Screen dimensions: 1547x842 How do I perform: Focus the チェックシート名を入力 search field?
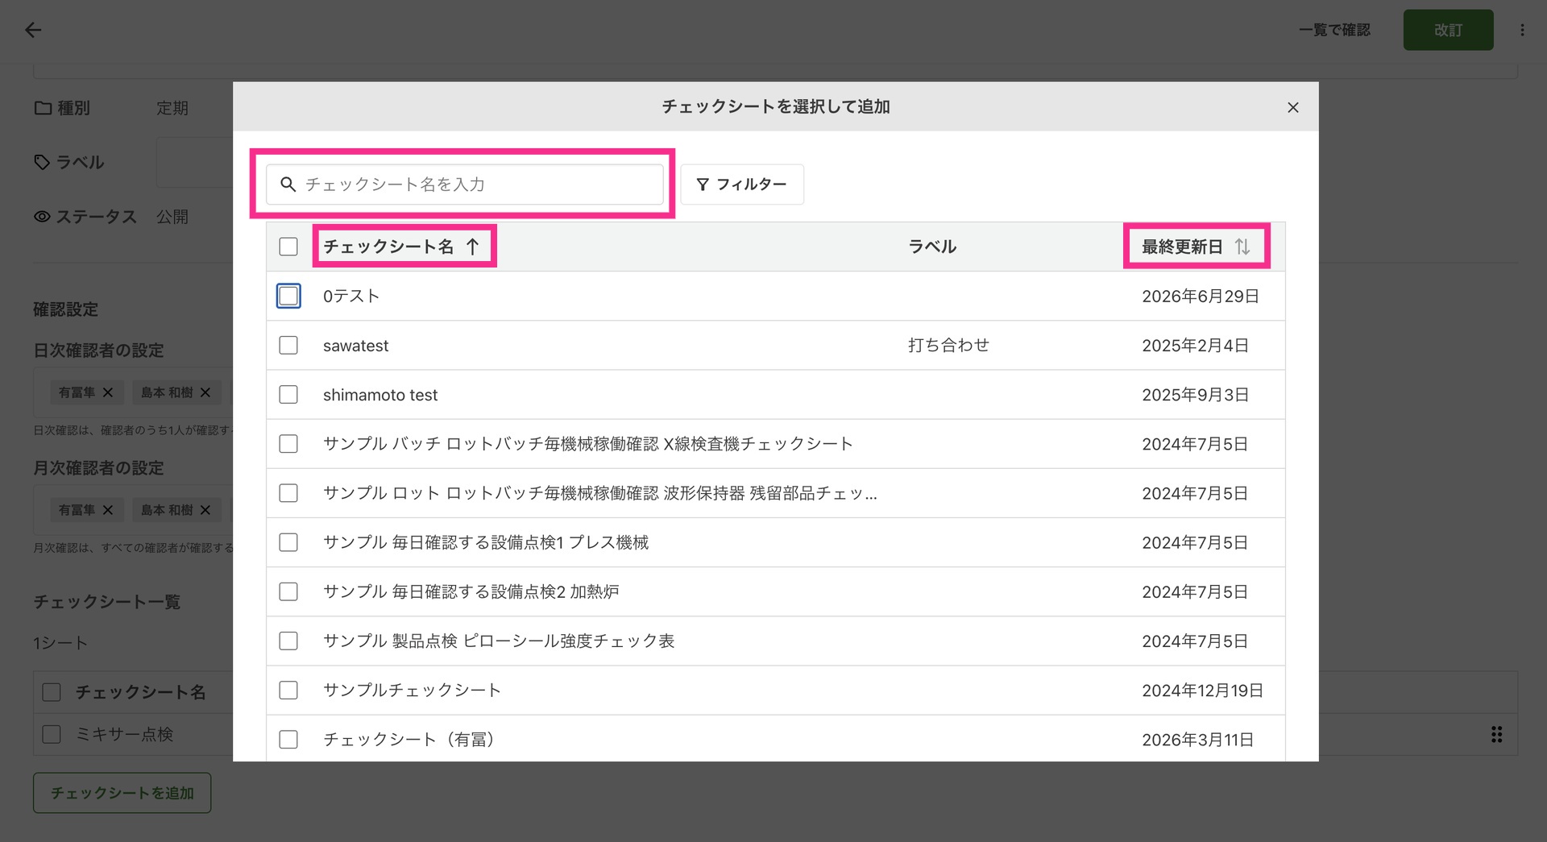coord(465,185)
